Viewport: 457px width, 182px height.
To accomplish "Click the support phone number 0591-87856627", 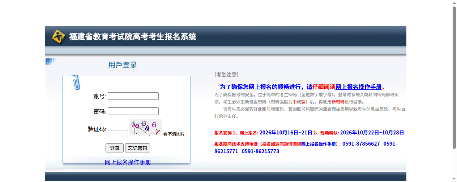I will tap(361, 144).
